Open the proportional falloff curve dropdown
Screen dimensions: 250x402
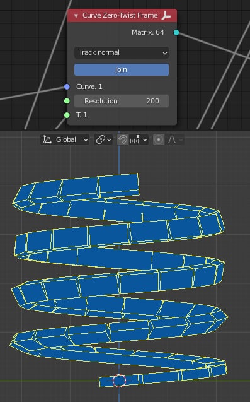pos(175,139)
